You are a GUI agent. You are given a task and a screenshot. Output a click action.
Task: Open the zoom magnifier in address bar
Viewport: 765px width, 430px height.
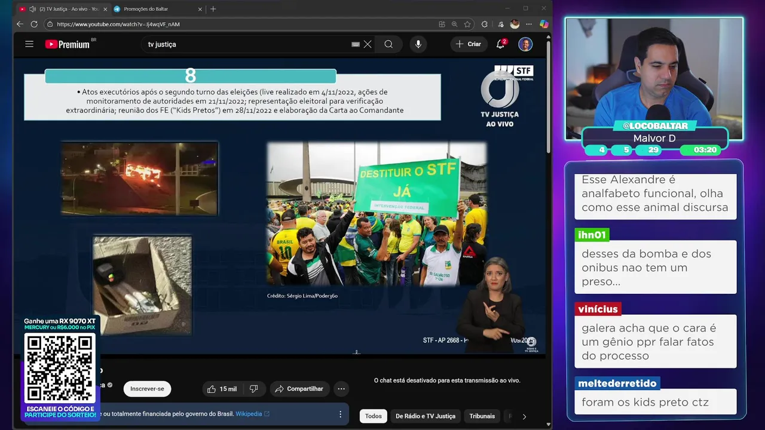[455, 24]
